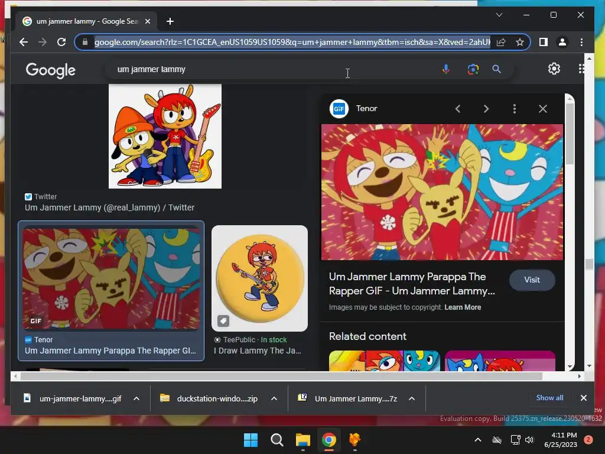Expand options for um-jammer-lammy gif download
This screenshot has height=454, width=605.
tap(136, 398)
